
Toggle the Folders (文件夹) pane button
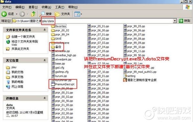click(x=62, y=14)
